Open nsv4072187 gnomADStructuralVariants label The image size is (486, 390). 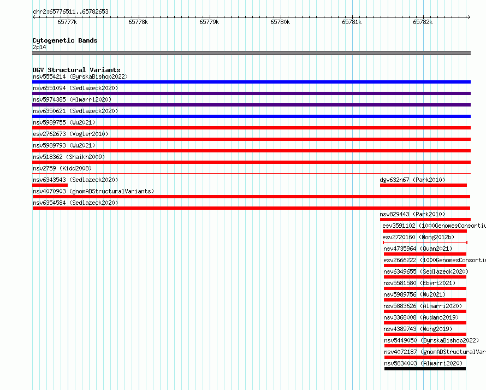pyautogui.click(x=435, y=352)
